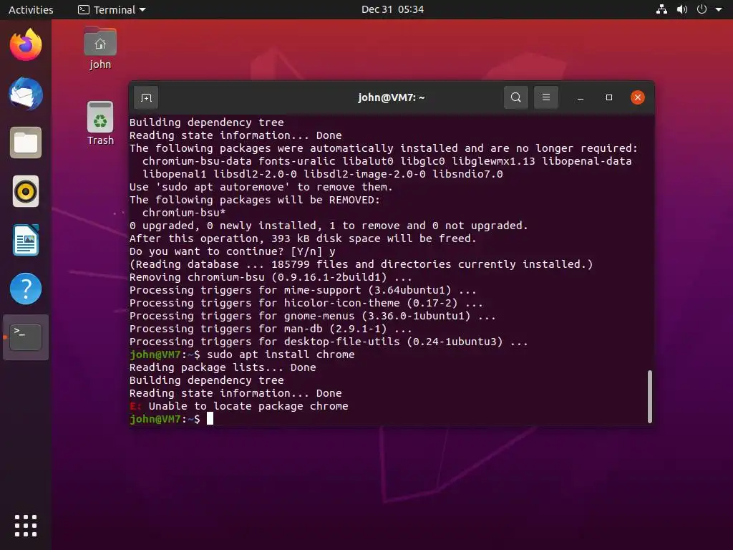Click 'After this operation, 393 kB' line

303,238
